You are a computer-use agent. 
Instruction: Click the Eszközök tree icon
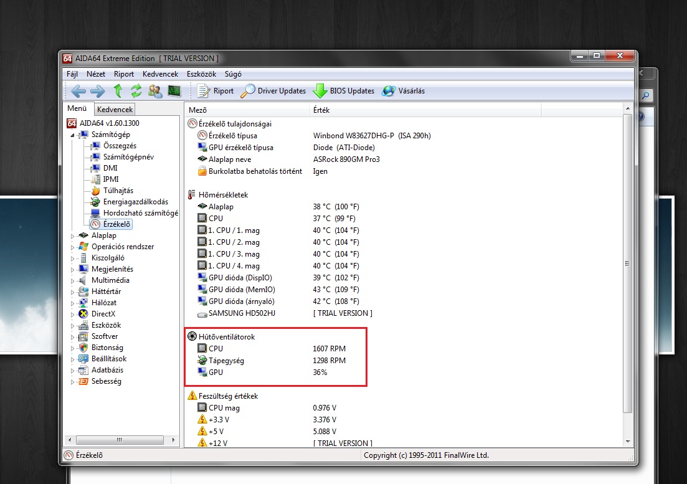pos(83,325)
